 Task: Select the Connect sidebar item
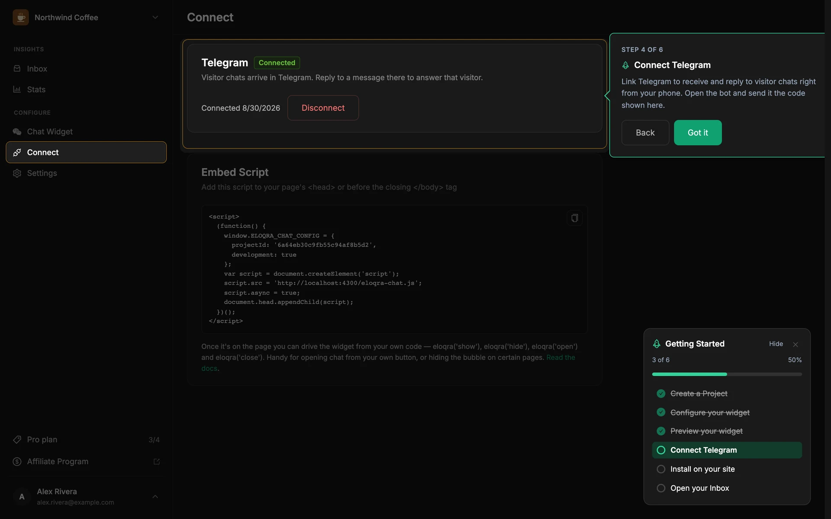[x=86, y=152]
